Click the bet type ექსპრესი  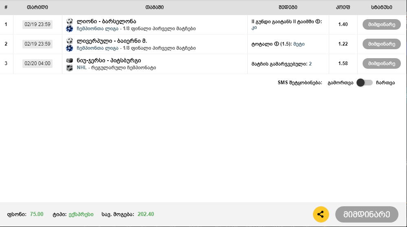tap(81, 214)
